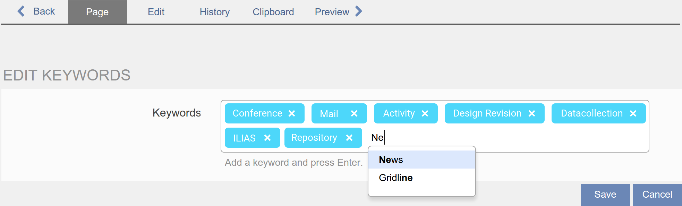Cancel editing keywords

[657, 195]
